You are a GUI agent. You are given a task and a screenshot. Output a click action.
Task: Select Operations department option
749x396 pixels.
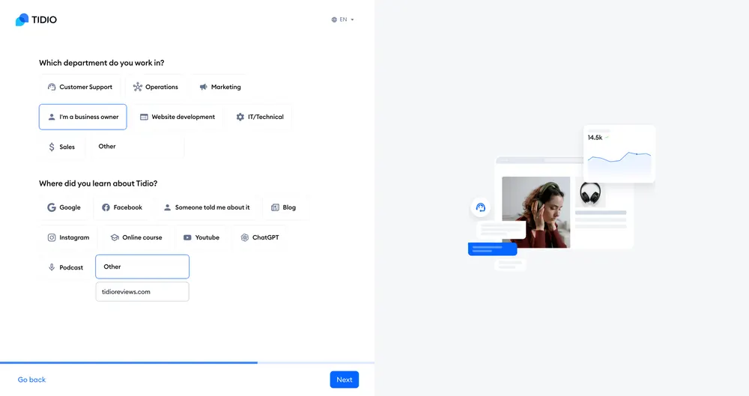point(155,87)
